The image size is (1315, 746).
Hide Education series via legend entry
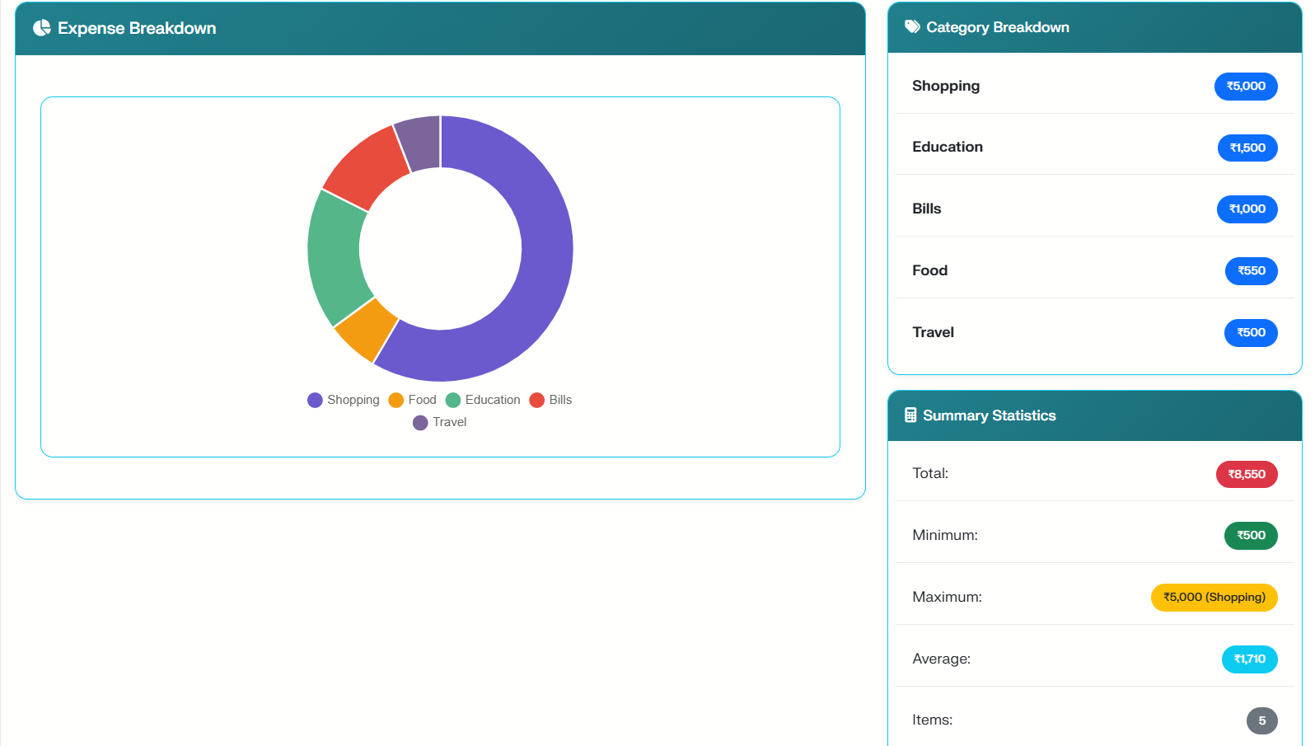point(483,400)
